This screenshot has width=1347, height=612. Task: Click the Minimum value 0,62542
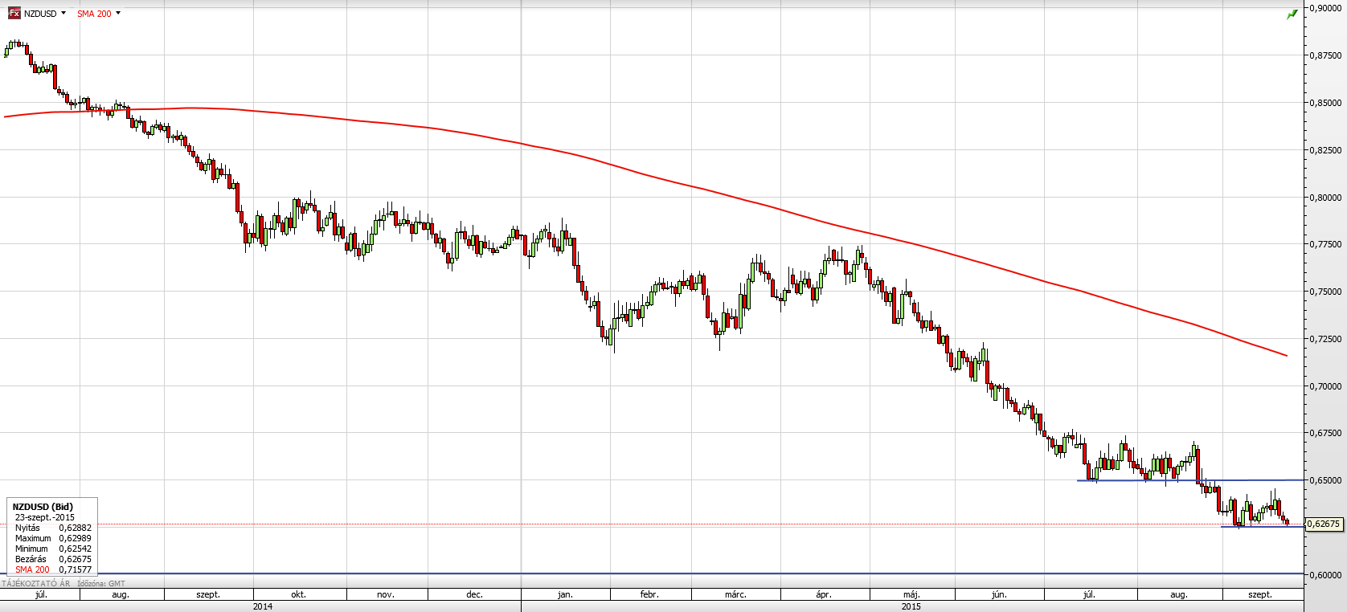(75, 549)
